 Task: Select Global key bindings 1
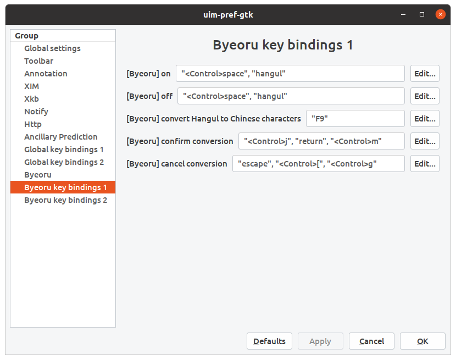pos(63,149)
